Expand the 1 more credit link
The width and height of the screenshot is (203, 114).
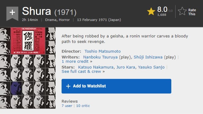pyautogui.click(x=77, y=62)
